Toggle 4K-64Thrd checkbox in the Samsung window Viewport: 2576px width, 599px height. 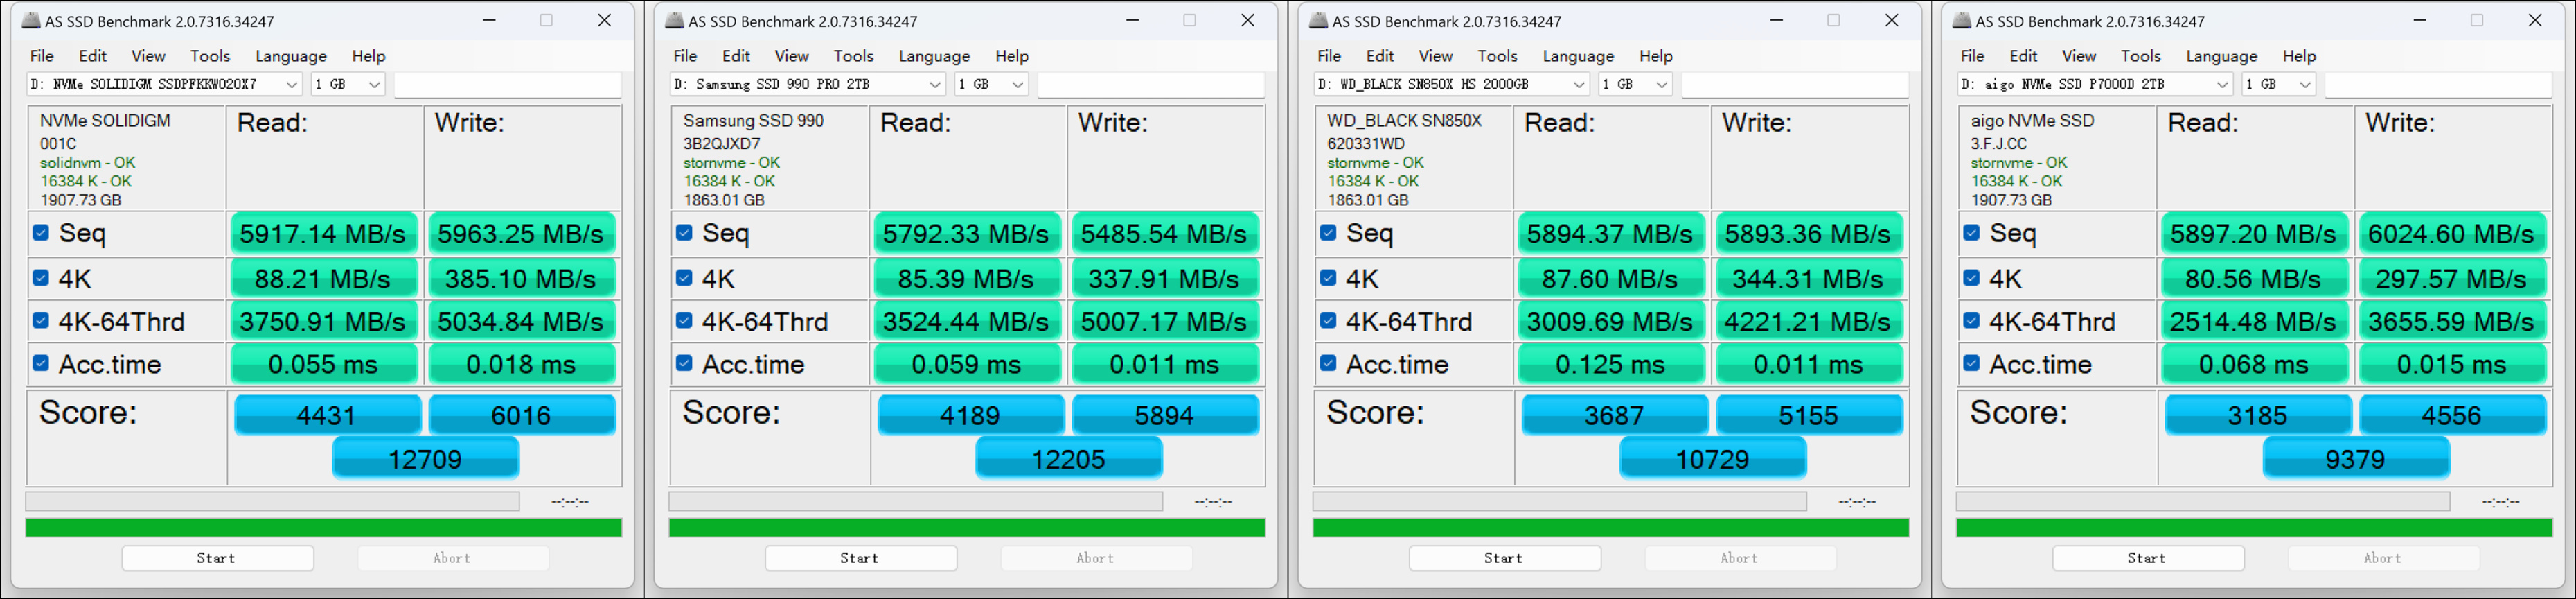point(684,320)
